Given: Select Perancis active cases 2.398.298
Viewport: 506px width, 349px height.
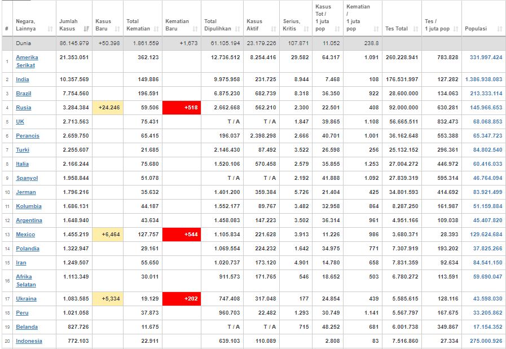Looking at the screenshot, I should [263, 136].
